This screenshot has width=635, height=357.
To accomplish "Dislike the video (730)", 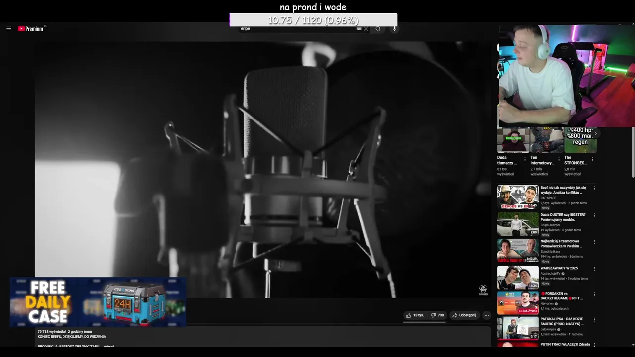I will point(437,315).
